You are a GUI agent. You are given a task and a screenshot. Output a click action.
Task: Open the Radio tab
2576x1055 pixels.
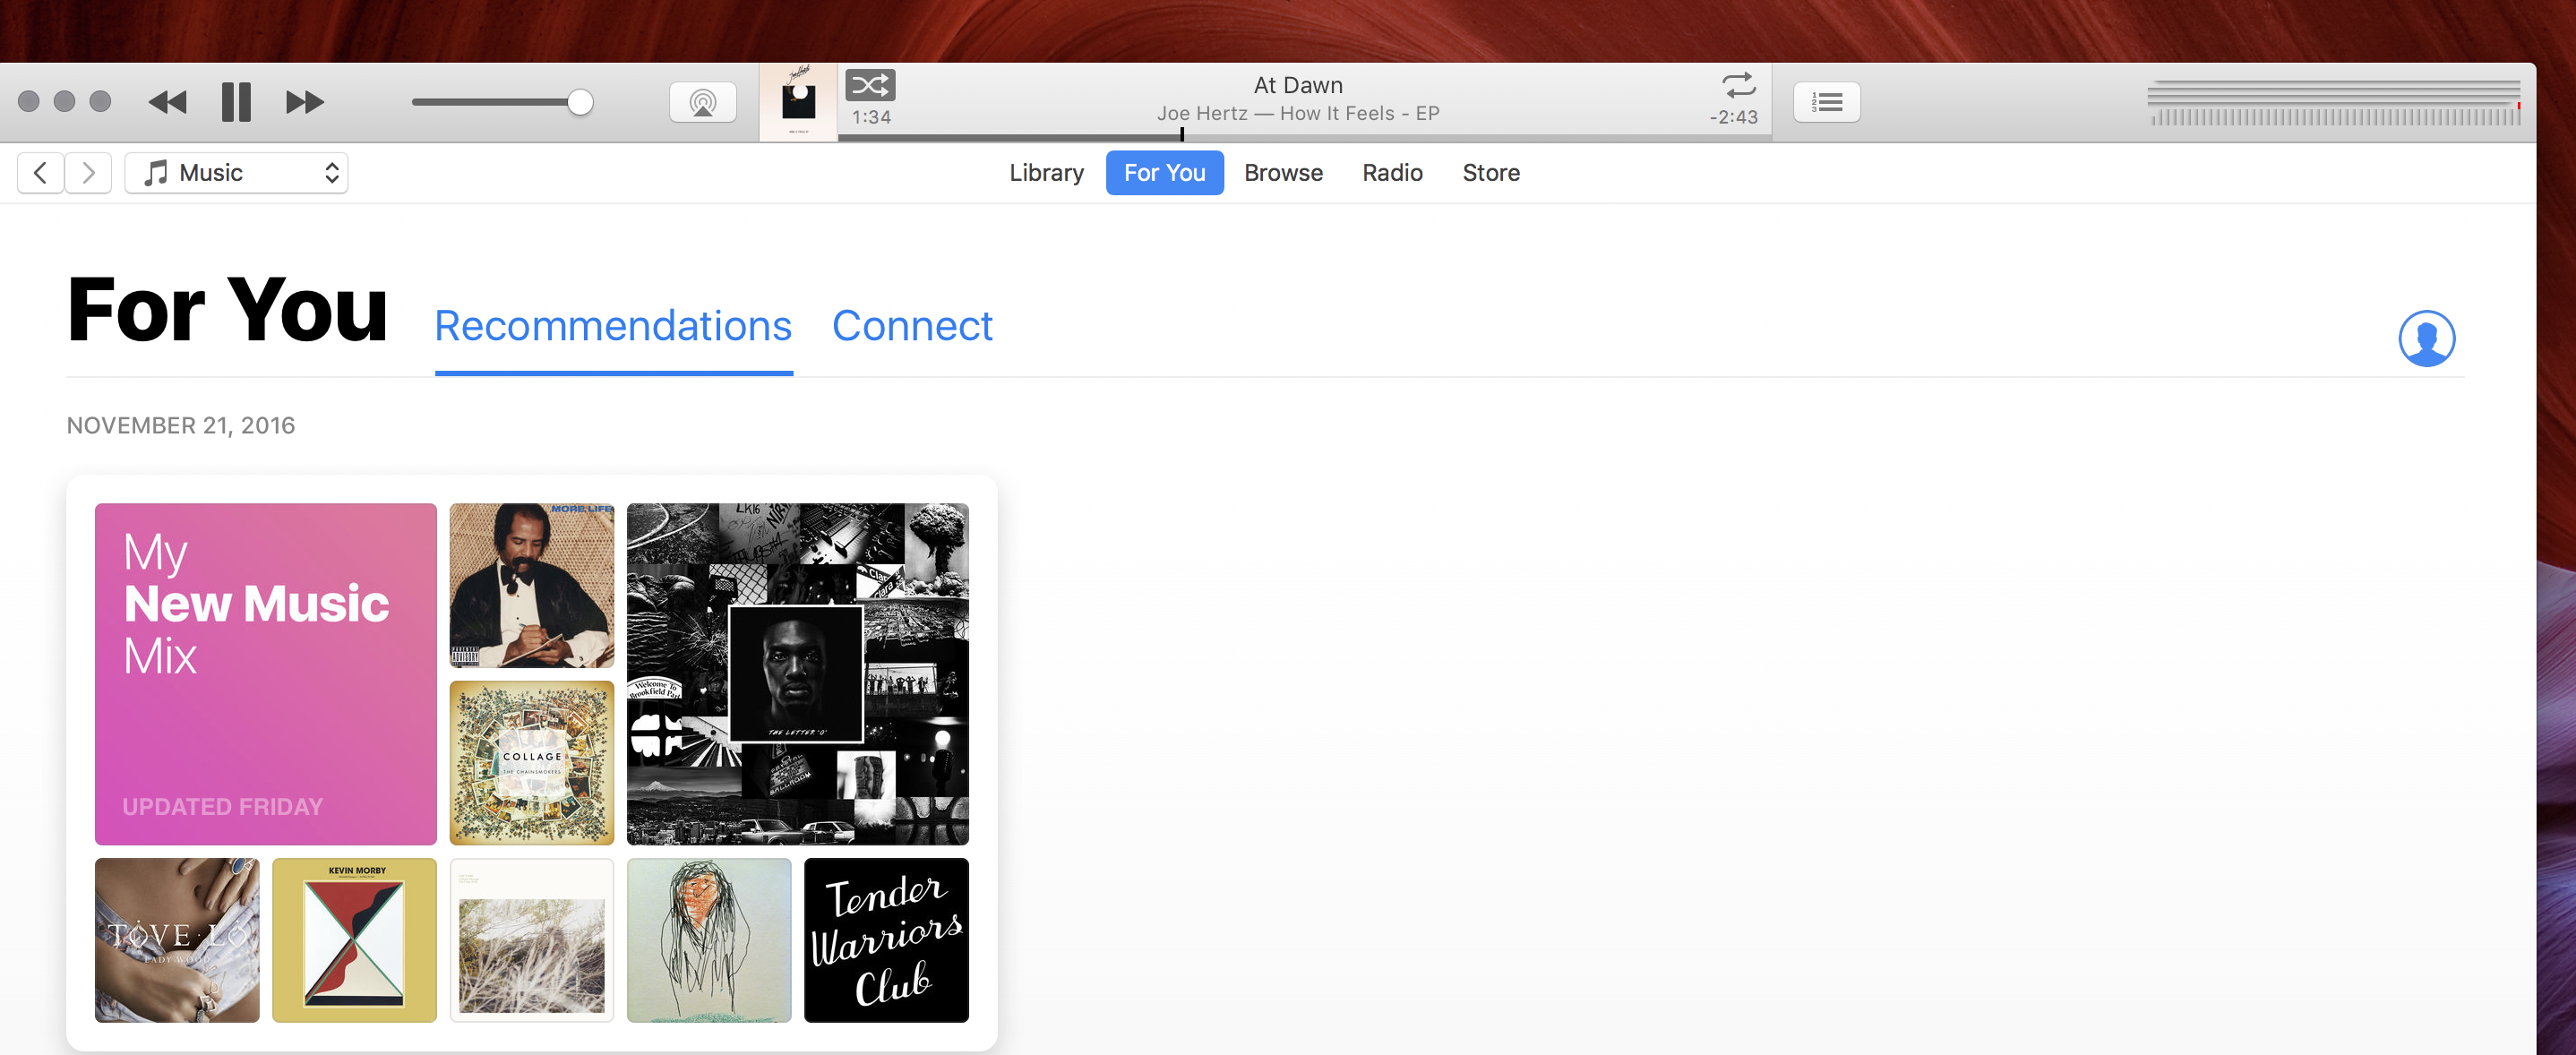(1392, 173)
